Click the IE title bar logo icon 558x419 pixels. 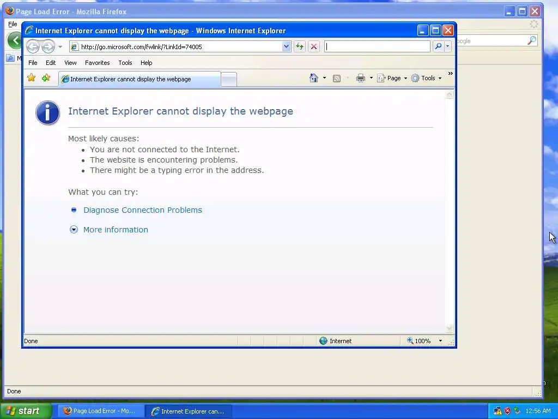tap(29, 31)
